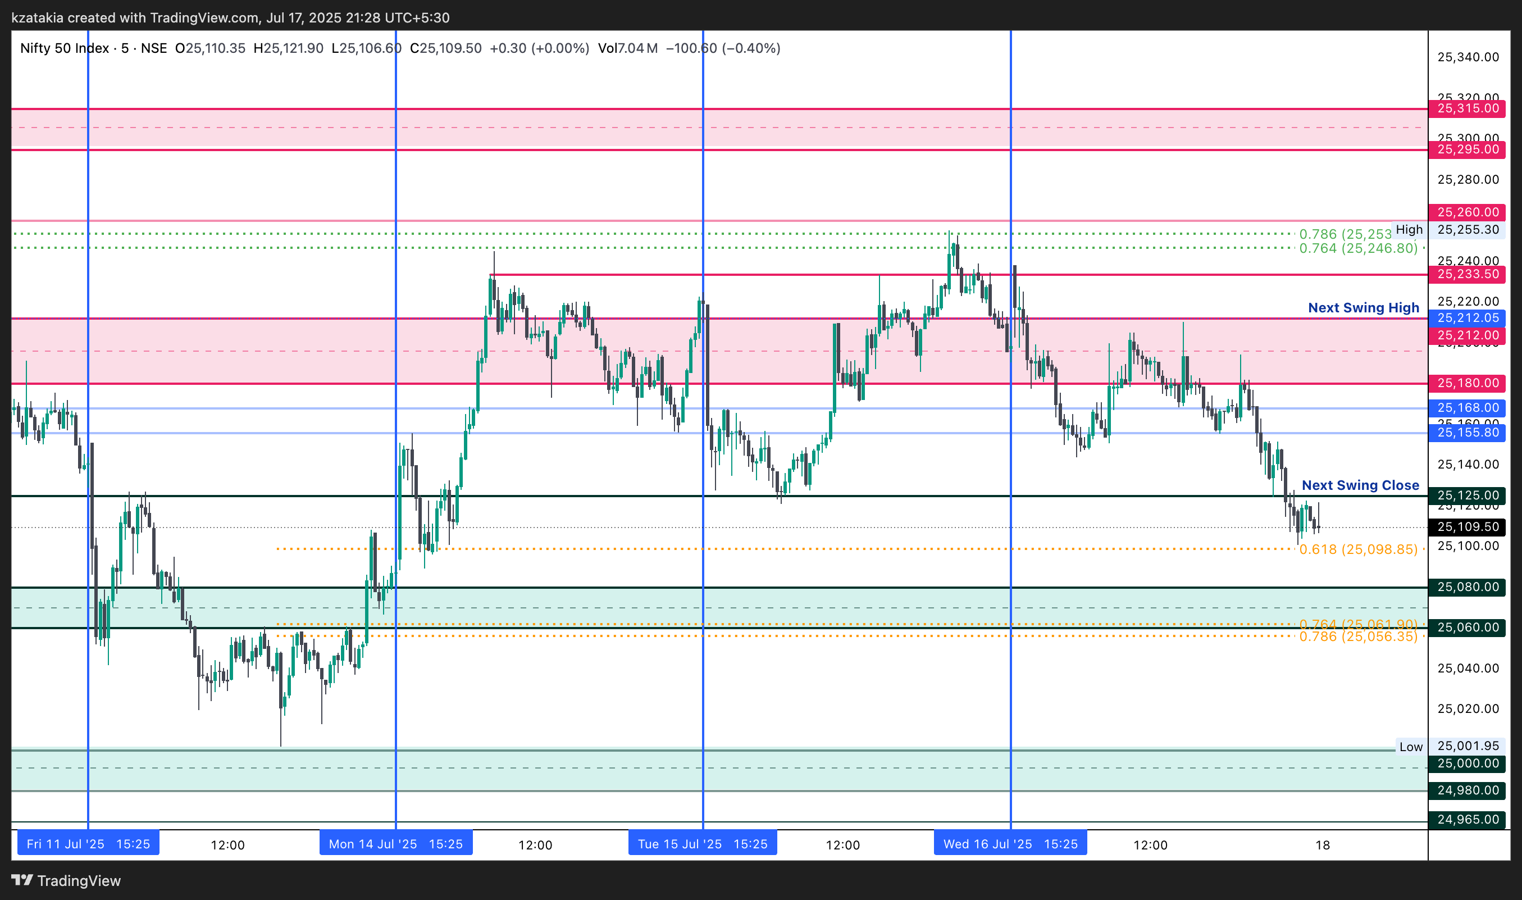Click the 25,315.00 red price label
The height and width of the screenshot is (900, 1522).
point(1467,108)
